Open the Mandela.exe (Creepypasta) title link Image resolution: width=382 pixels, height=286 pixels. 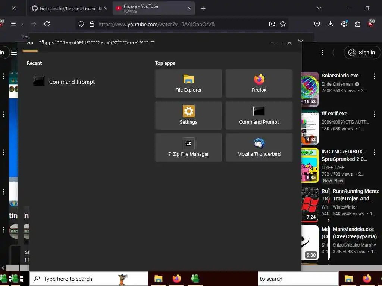pos(355,233)
